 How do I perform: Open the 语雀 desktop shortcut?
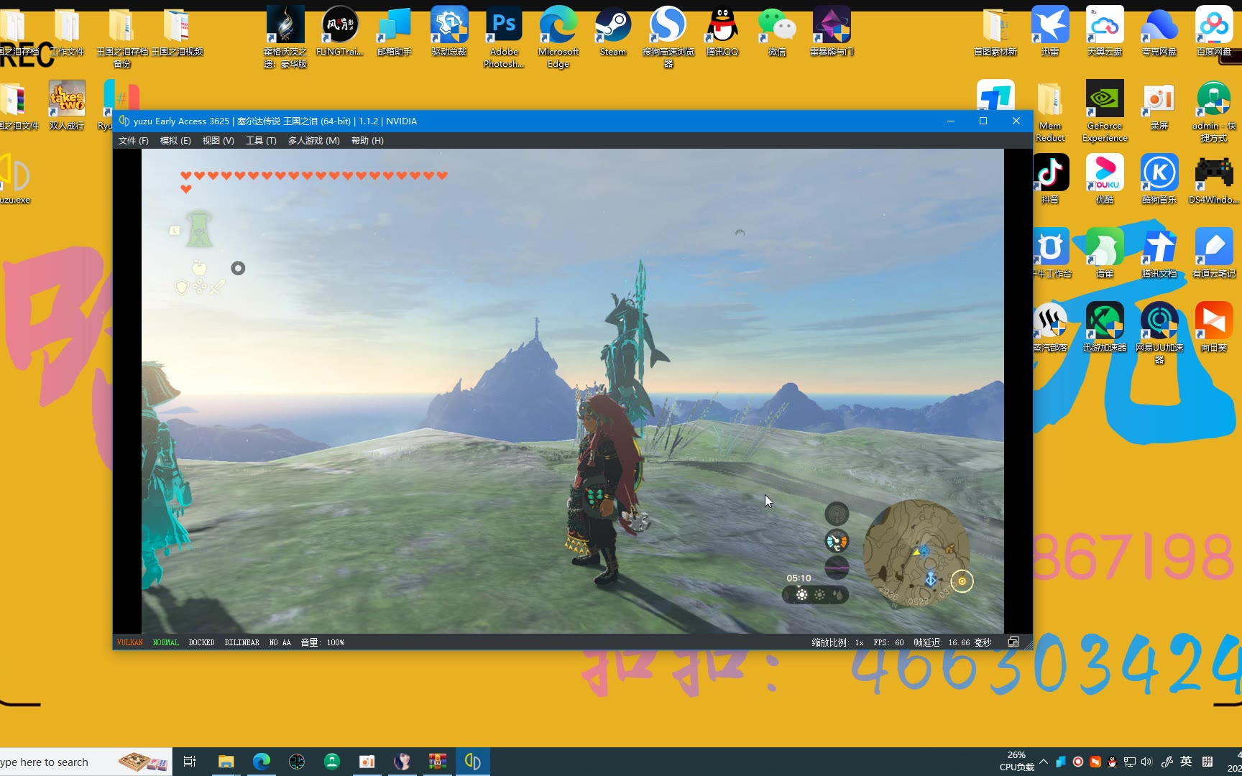(1105, 253)
